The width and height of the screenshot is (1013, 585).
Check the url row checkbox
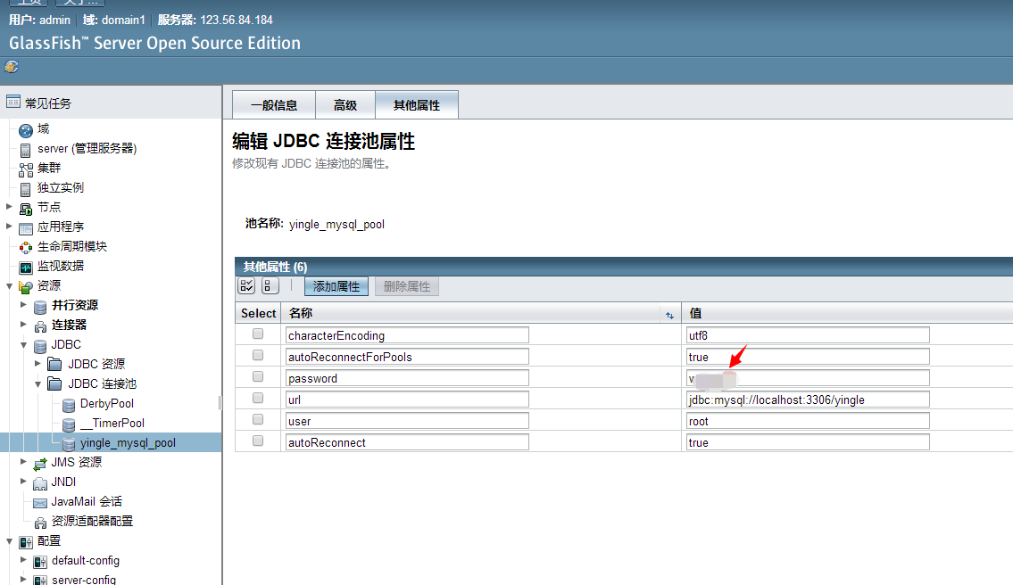tap(258, 398)
